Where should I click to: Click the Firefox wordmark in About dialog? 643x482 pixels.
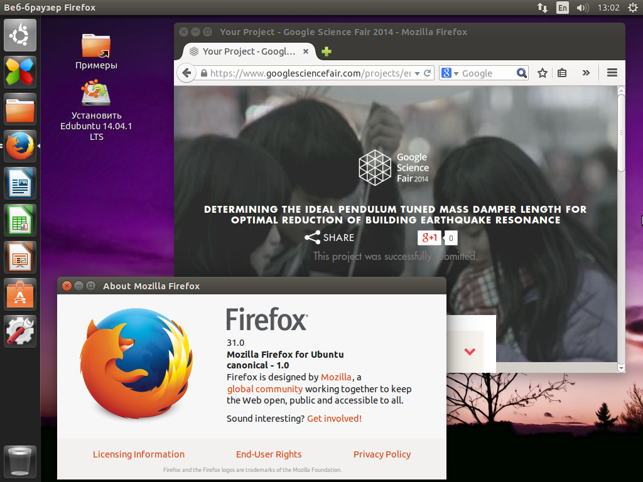click(x=267, y=319)
